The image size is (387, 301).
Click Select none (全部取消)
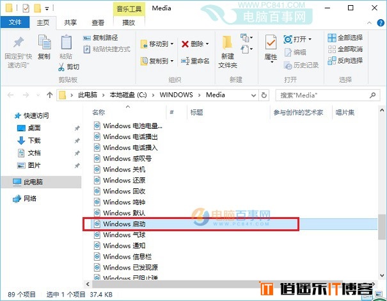[x=345, y=49]
